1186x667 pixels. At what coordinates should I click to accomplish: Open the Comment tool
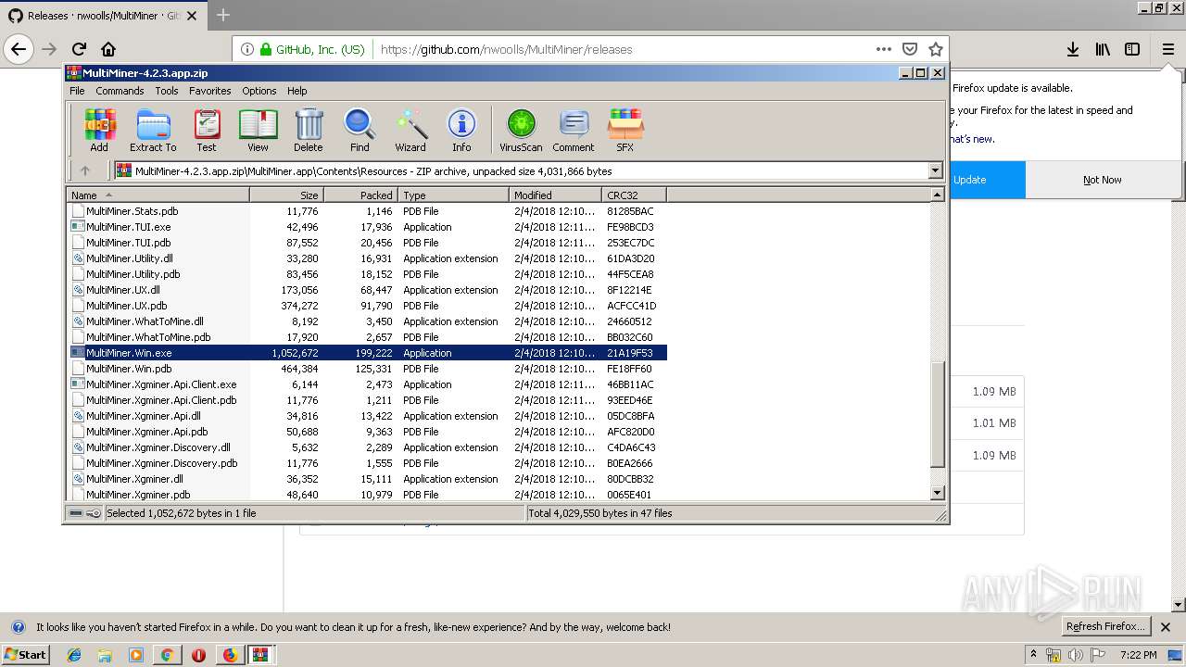click(x=574, y=130)
